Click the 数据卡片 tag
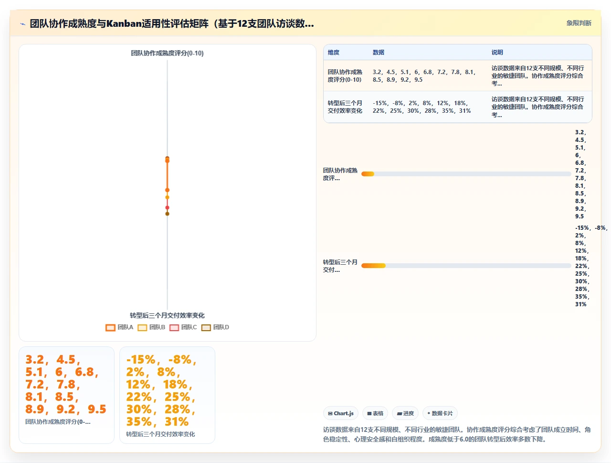611x463 pixels. 440,413
